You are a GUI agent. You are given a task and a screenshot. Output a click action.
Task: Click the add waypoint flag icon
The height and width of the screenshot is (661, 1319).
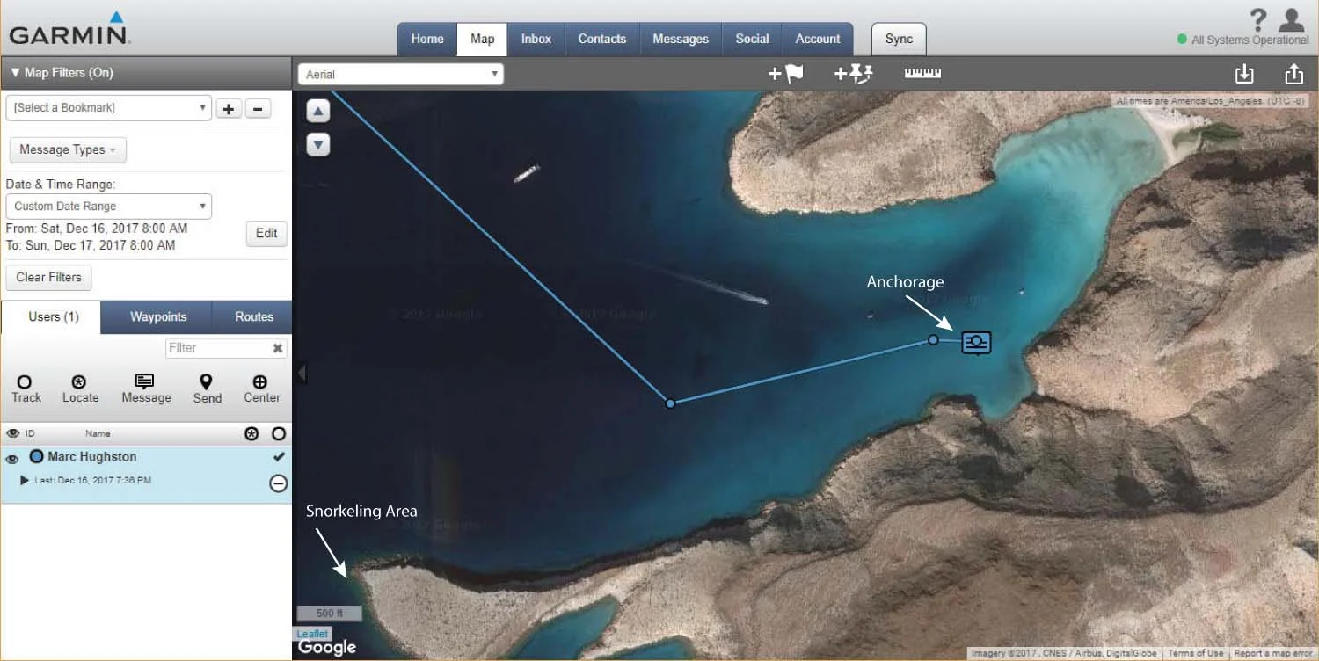coord(785,74)
